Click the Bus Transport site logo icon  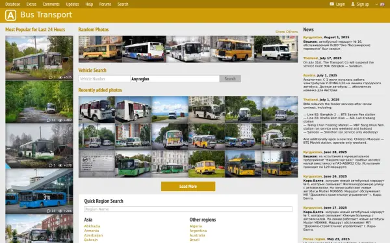pyautogui.click(x=10, y=15)
